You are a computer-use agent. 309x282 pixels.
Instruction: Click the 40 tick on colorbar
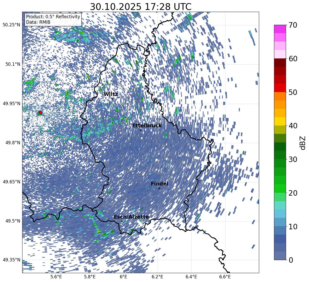point(293,126)
